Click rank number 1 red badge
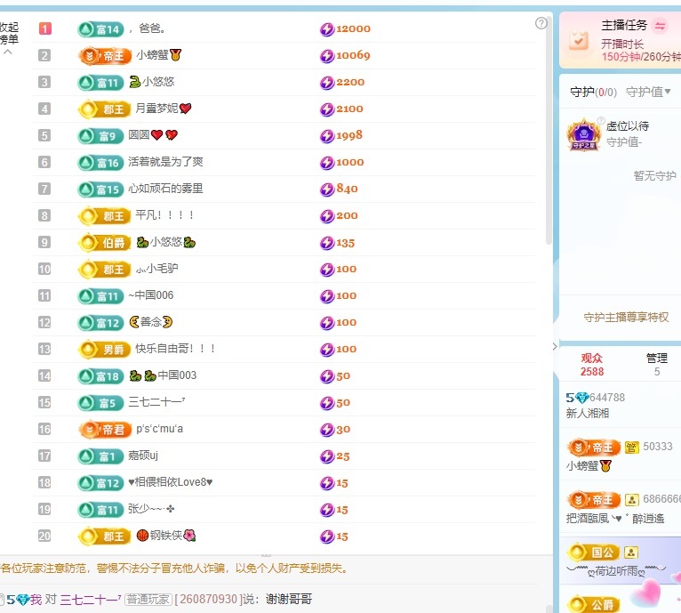This screenshot has height=613, width=681. [44, 28]
